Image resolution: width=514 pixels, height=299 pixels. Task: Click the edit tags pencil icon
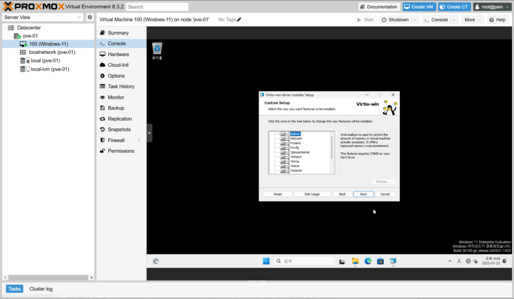point(239,20)
